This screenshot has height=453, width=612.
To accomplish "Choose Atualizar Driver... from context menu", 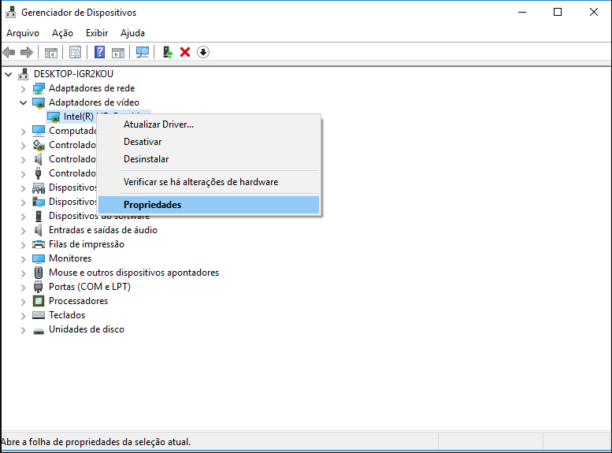I will pyautogui.click(x=209, y=124).
